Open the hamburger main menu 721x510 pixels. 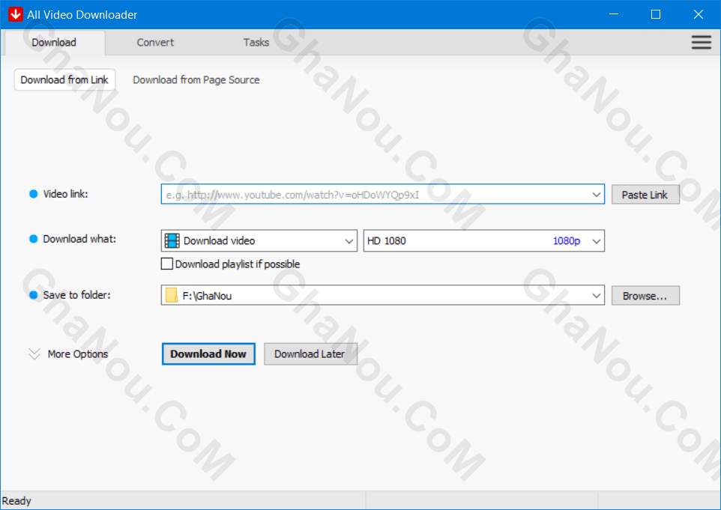click(x=701, y=42)
